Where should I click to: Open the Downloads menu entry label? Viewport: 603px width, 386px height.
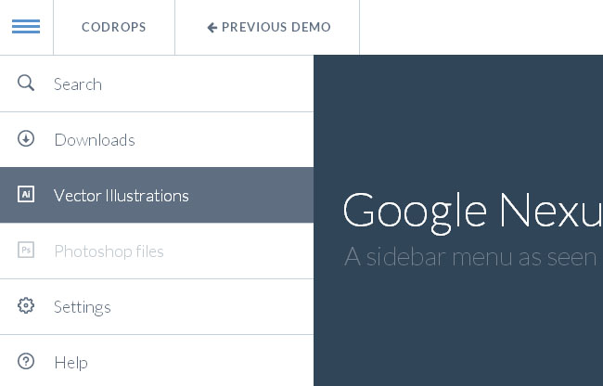(95, 140)
